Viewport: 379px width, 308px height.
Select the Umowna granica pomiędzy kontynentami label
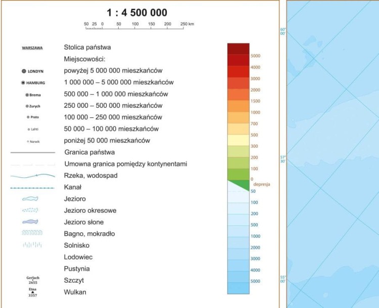126,164
